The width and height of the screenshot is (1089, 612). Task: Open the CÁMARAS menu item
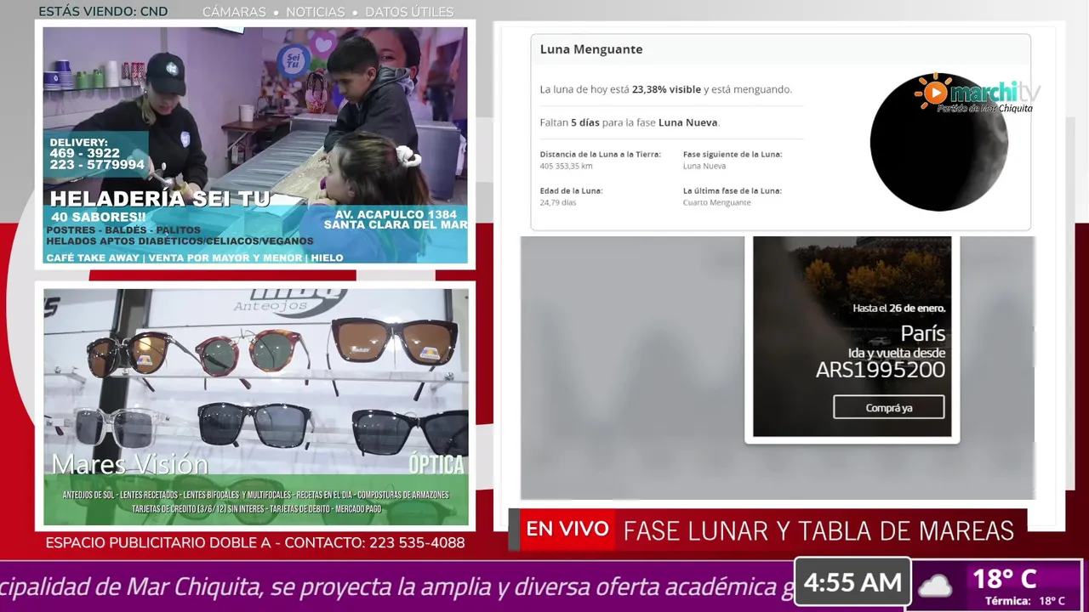[234, 12]
